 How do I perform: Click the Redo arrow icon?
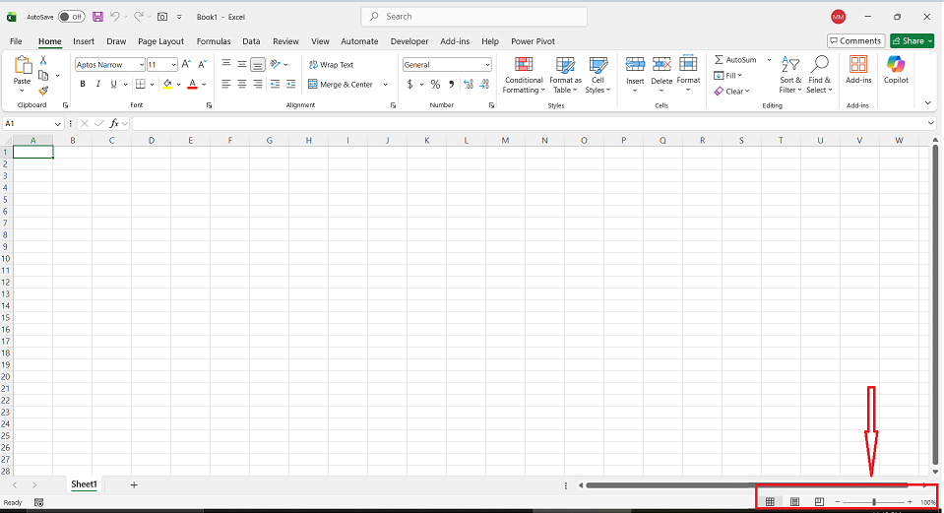[139, 17]
